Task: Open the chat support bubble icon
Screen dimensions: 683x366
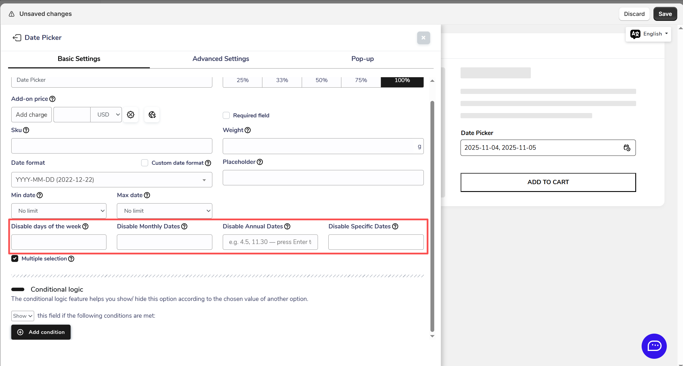Action: click(x=654, y=346)
